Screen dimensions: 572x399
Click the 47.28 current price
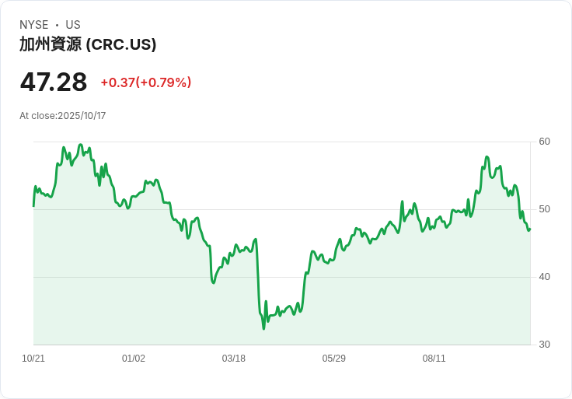tap(54, 82)
